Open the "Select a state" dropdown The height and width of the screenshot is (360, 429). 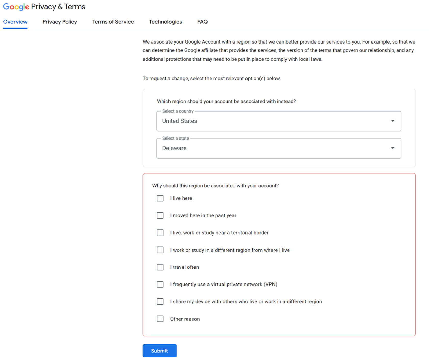(x=278, y=148)
